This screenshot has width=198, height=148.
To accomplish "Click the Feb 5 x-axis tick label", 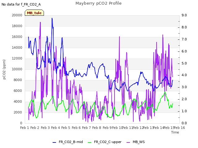I will click(x=66, y=128).
